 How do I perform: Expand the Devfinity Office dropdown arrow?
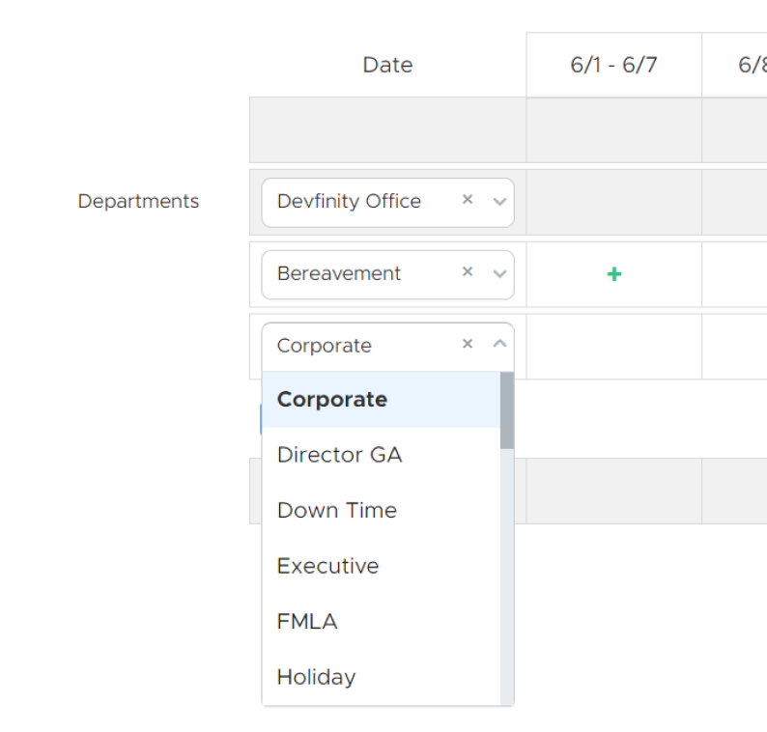tap(499, 202)
